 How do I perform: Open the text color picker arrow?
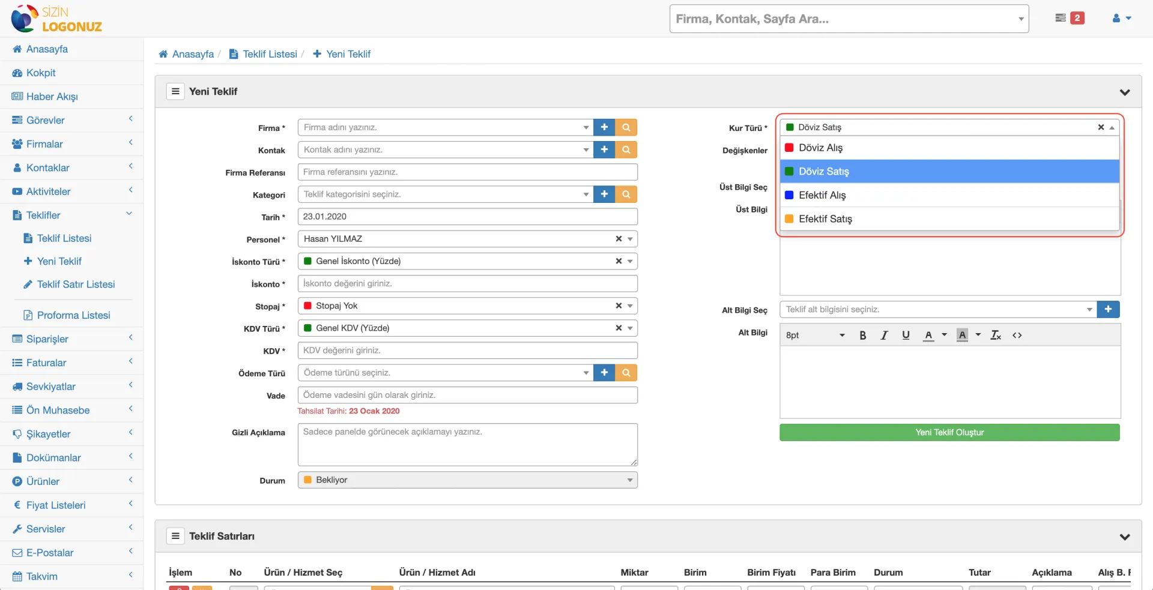pyautogui.click(x=944, y=335)
